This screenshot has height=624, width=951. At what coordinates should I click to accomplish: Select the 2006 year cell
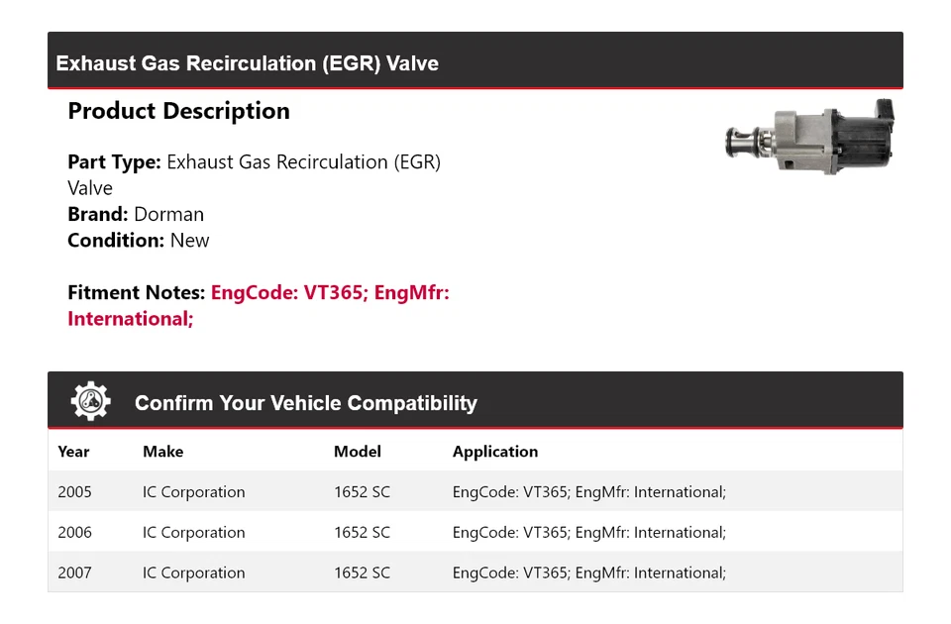click(x=74, y=533)
